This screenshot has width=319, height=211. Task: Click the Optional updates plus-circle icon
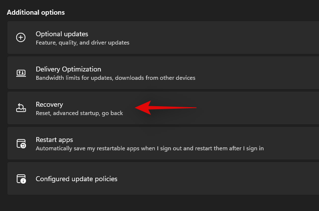(21, 38)
